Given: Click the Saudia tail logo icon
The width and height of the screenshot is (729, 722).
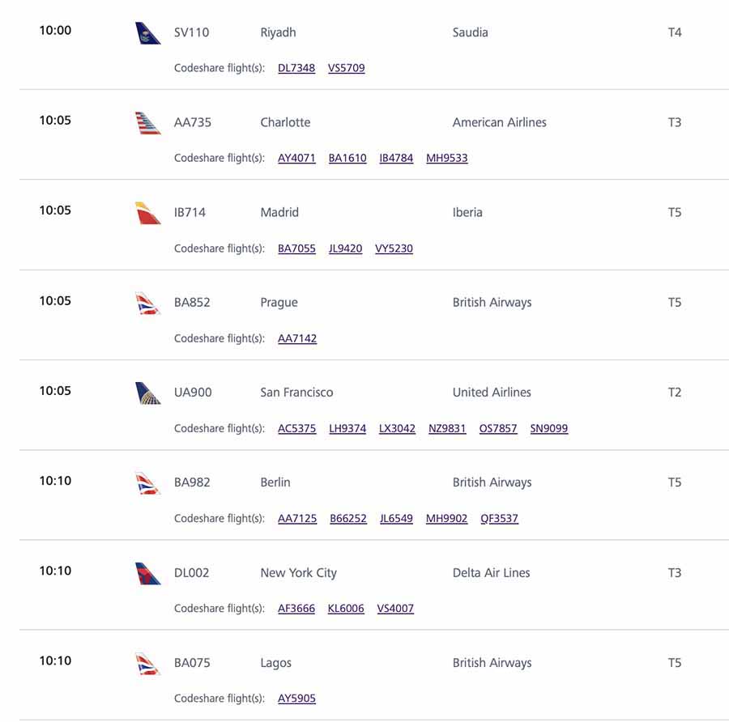Looking at the screenshot, I should [x=148, y=33].
